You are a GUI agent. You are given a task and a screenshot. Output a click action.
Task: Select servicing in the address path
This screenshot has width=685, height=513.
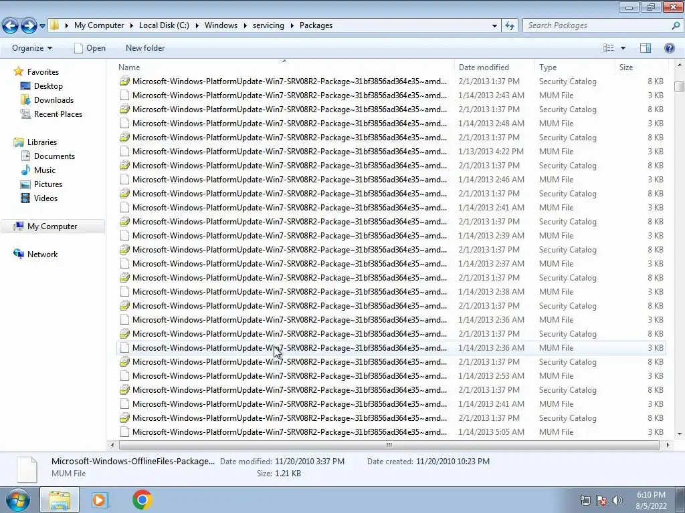click(x=268, y=25)
